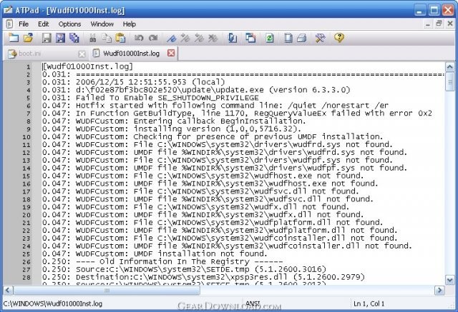458x312 pixels.
Task: Click the Ln 1, Col 1 status entry
Action: click(369, 303)
